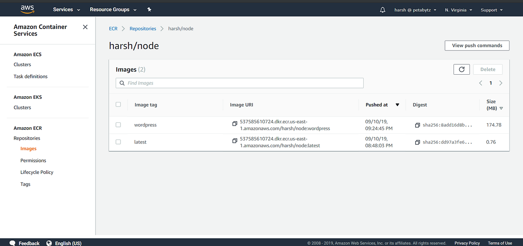Toggle the Pushed at sort order

pos(397,104)
